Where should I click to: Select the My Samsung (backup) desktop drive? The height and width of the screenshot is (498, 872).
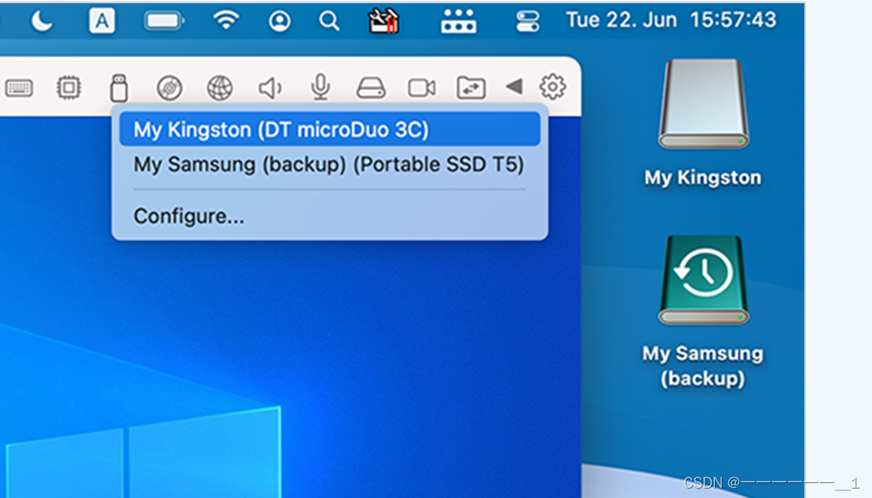[703, 283]
